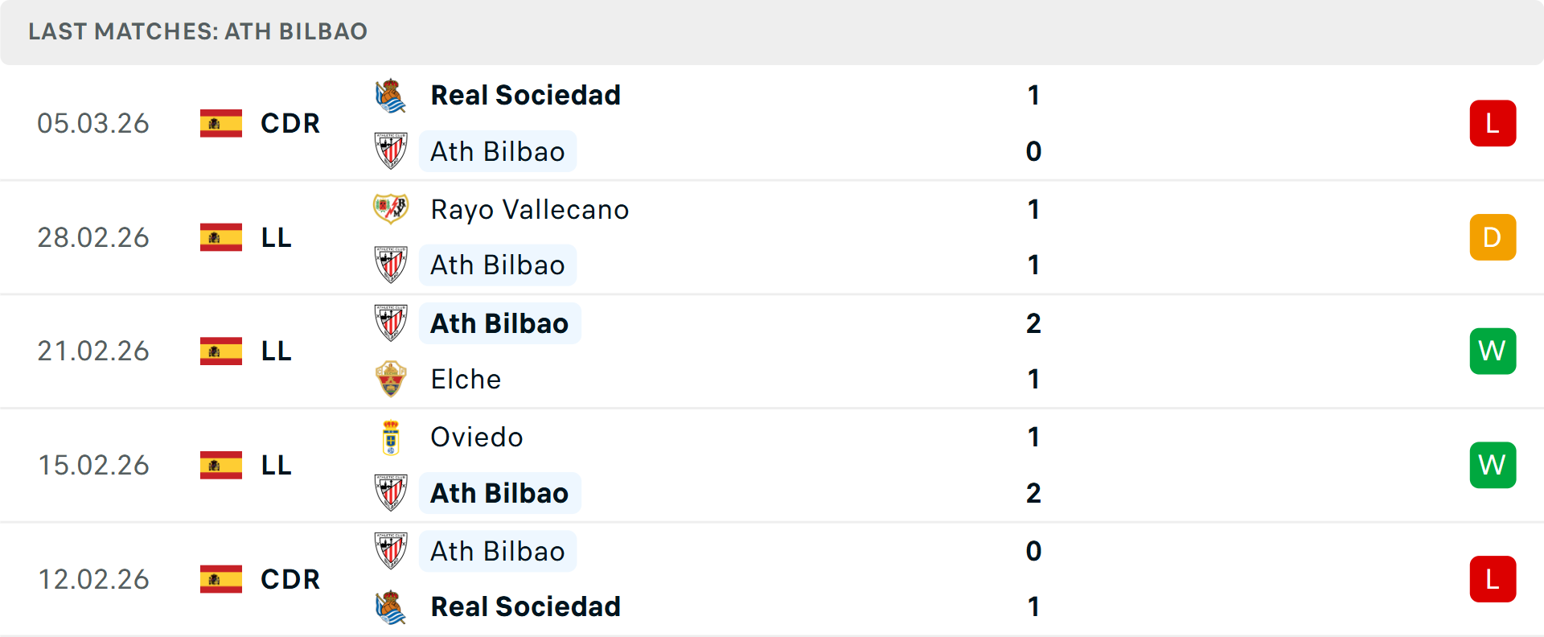Click the green W badge for the Elche match
Screen dimensions: 1544x637
[x=1493, y=351]
